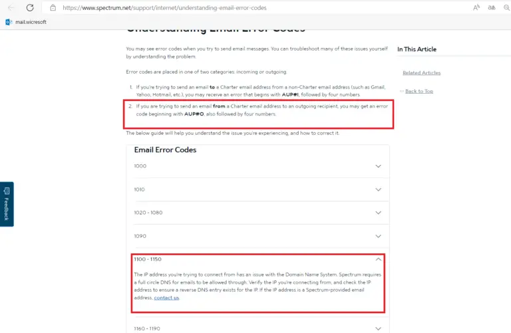Open Read Aloud icon in address bar
511x333 pixels.
(x=476, y=7)
